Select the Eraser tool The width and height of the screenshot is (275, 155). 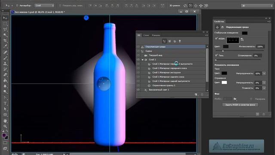click(5, 75)
